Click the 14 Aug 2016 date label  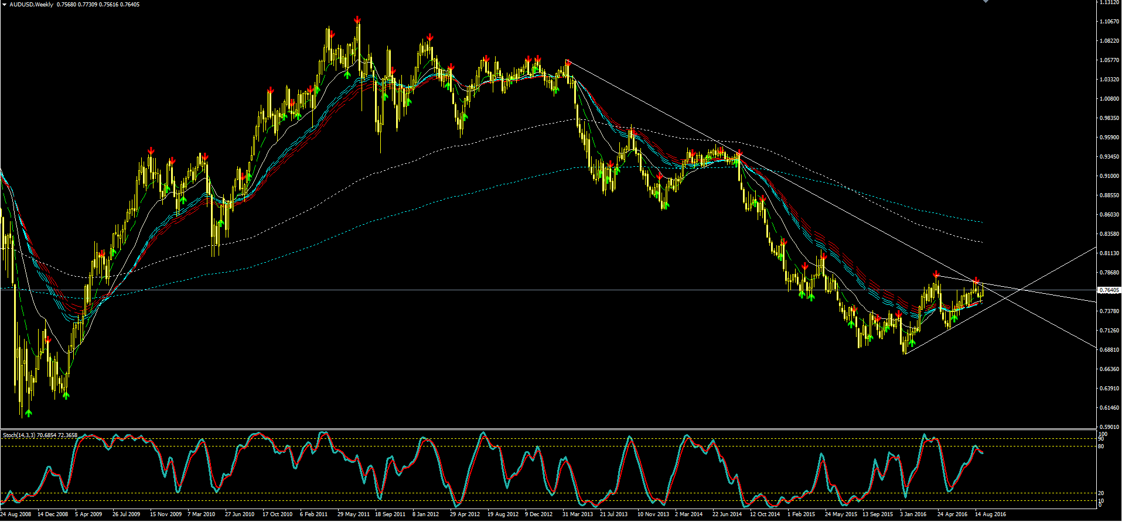tap(990, 514)
